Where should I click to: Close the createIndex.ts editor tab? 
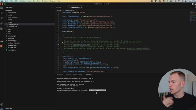[82, 7]
